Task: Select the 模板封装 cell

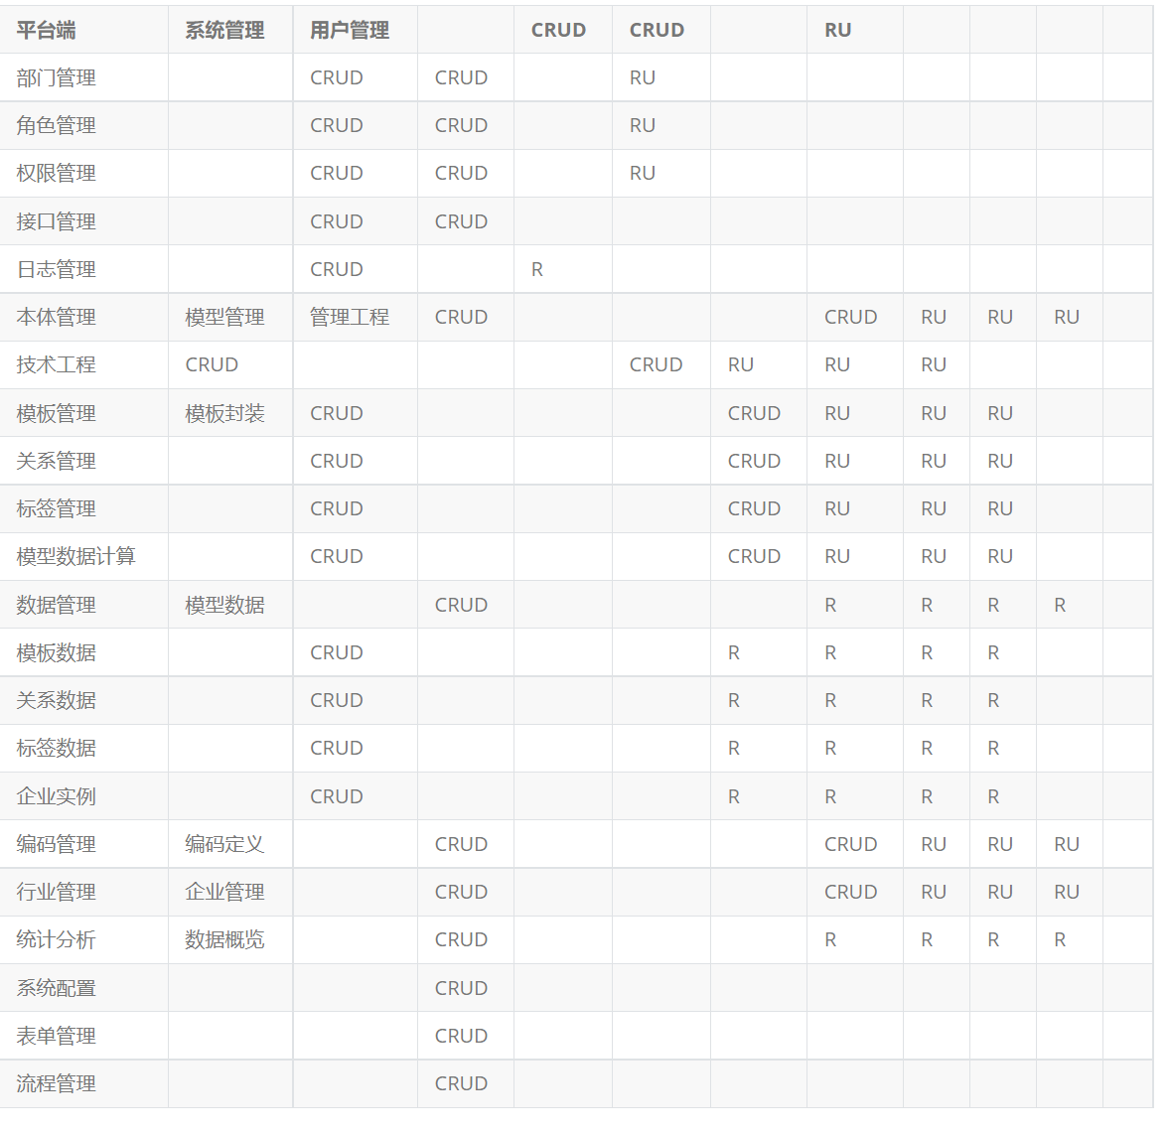Action: coord(224,413)
